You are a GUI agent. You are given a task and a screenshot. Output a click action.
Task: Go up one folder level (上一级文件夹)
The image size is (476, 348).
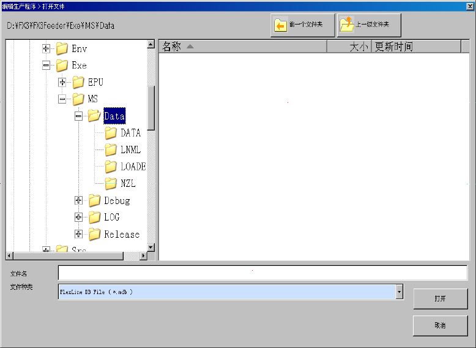coord(369,25)
